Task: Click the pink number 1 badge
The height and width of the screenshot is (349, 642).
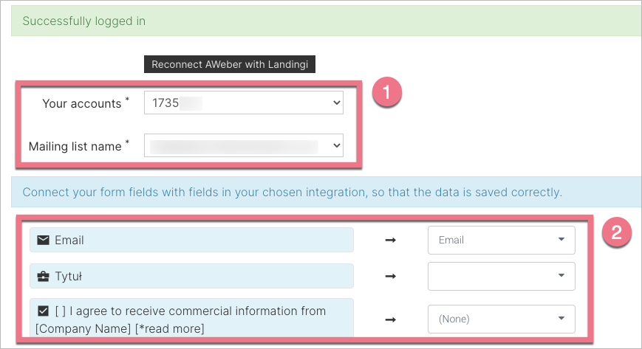Action: pos(386,95)
